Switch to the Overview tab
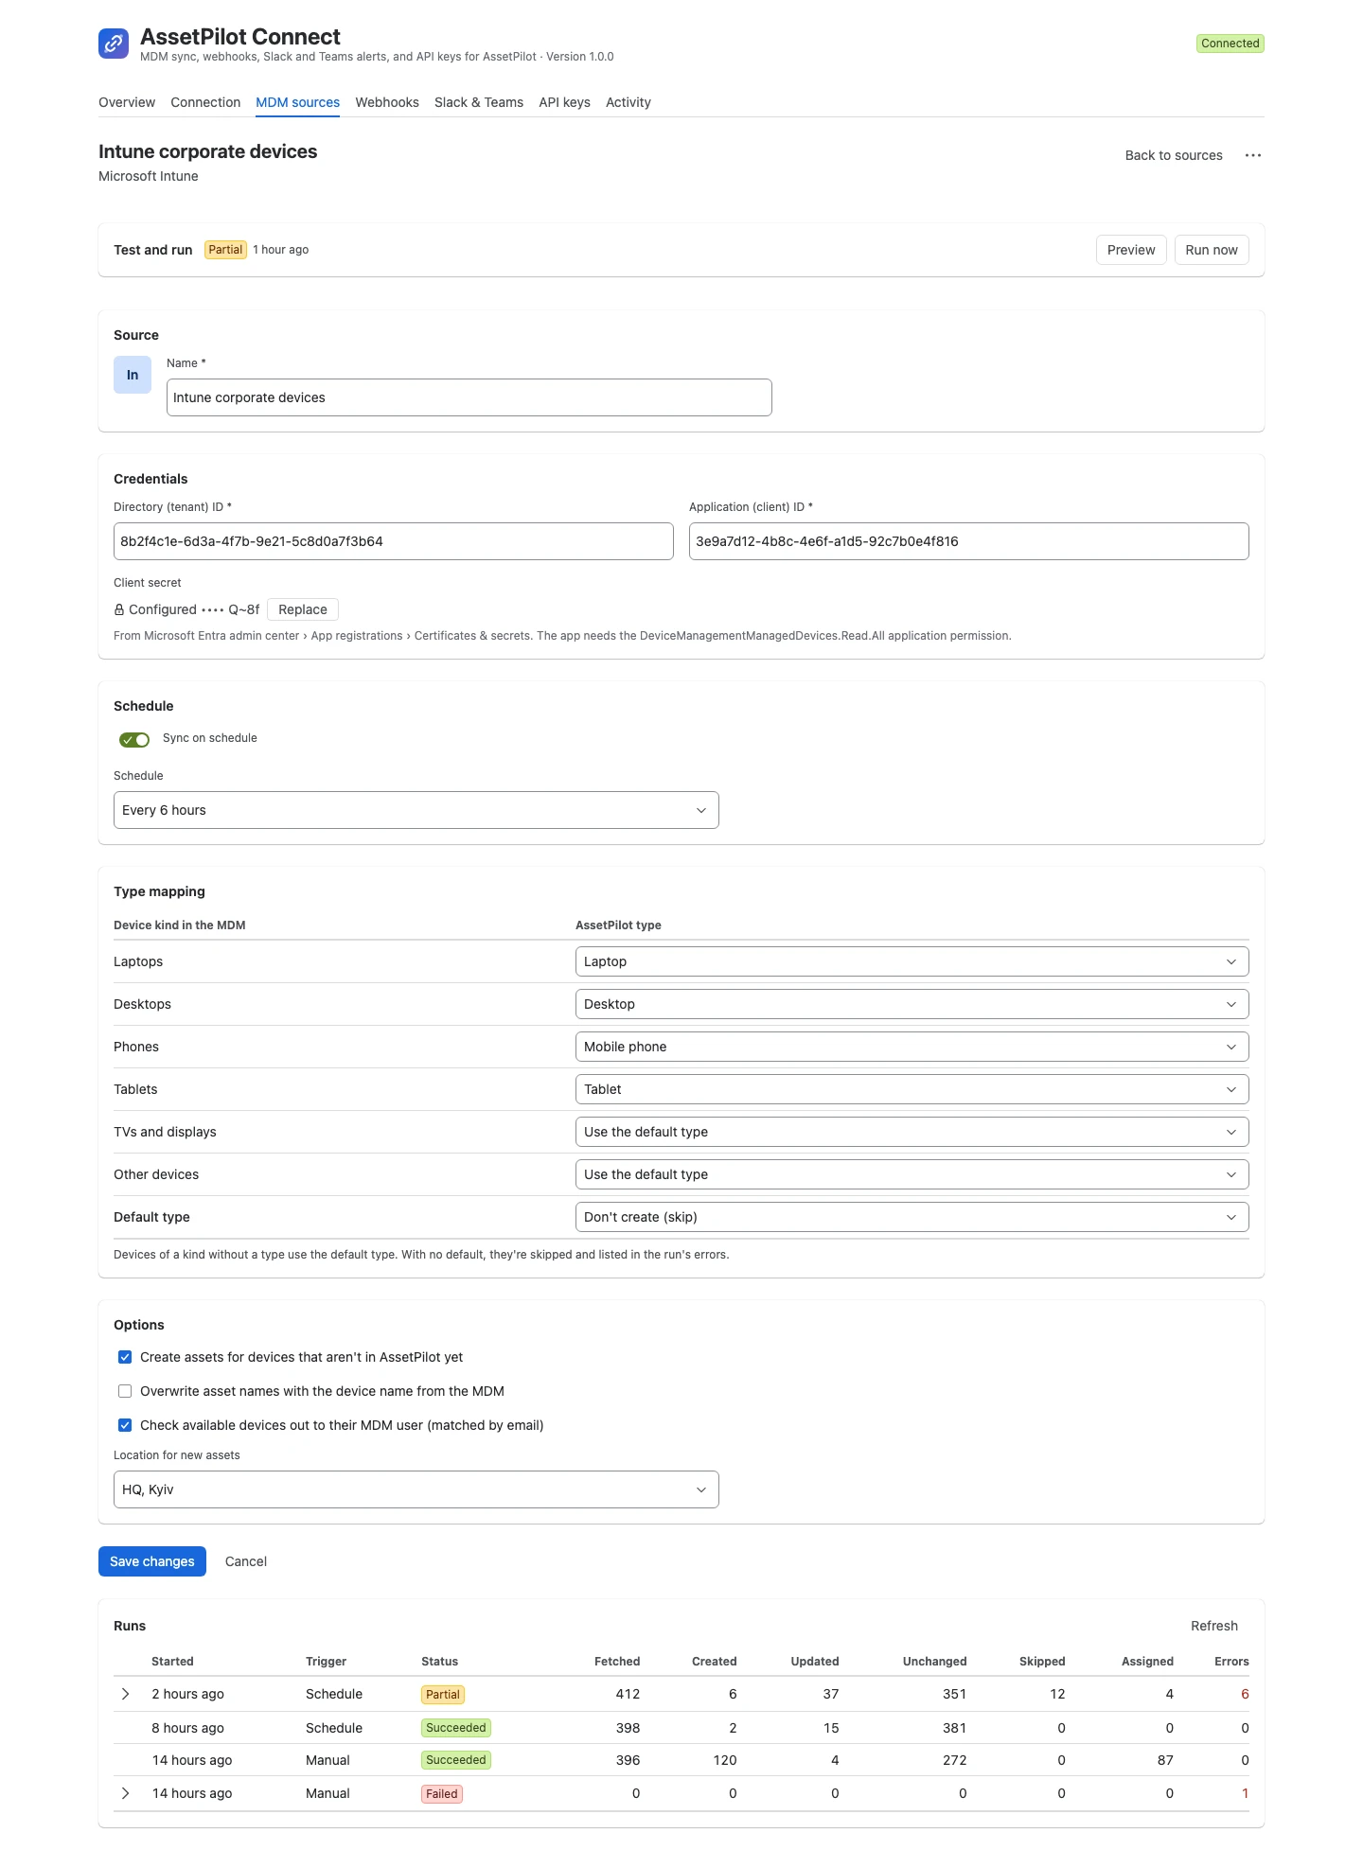Image resolution: width=1363 pixels, height=1850 pixels. [x=127, y=102]
